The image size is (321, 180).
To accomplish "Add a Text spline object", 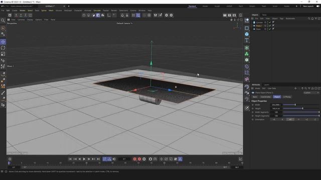I will click(247, 40).
